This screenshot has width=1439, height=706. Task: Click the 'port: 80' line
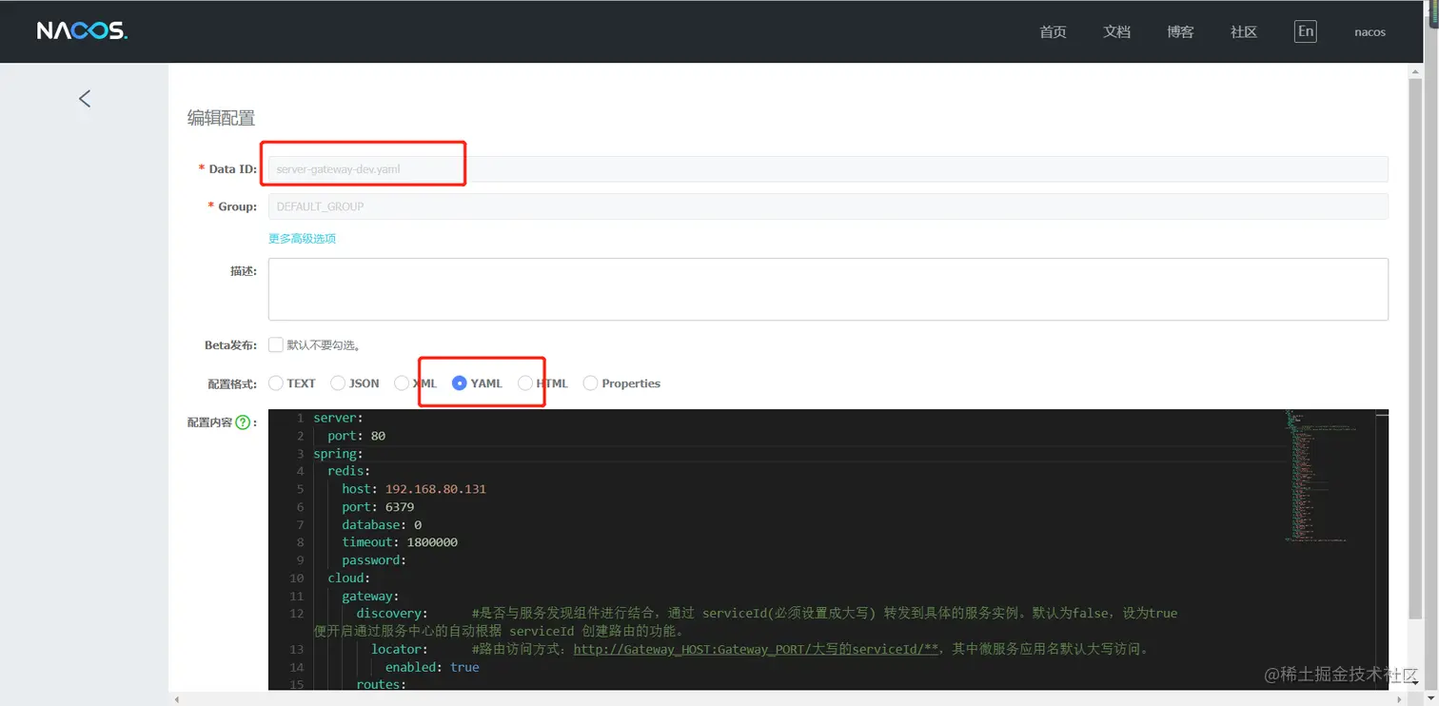click(356, 436)
